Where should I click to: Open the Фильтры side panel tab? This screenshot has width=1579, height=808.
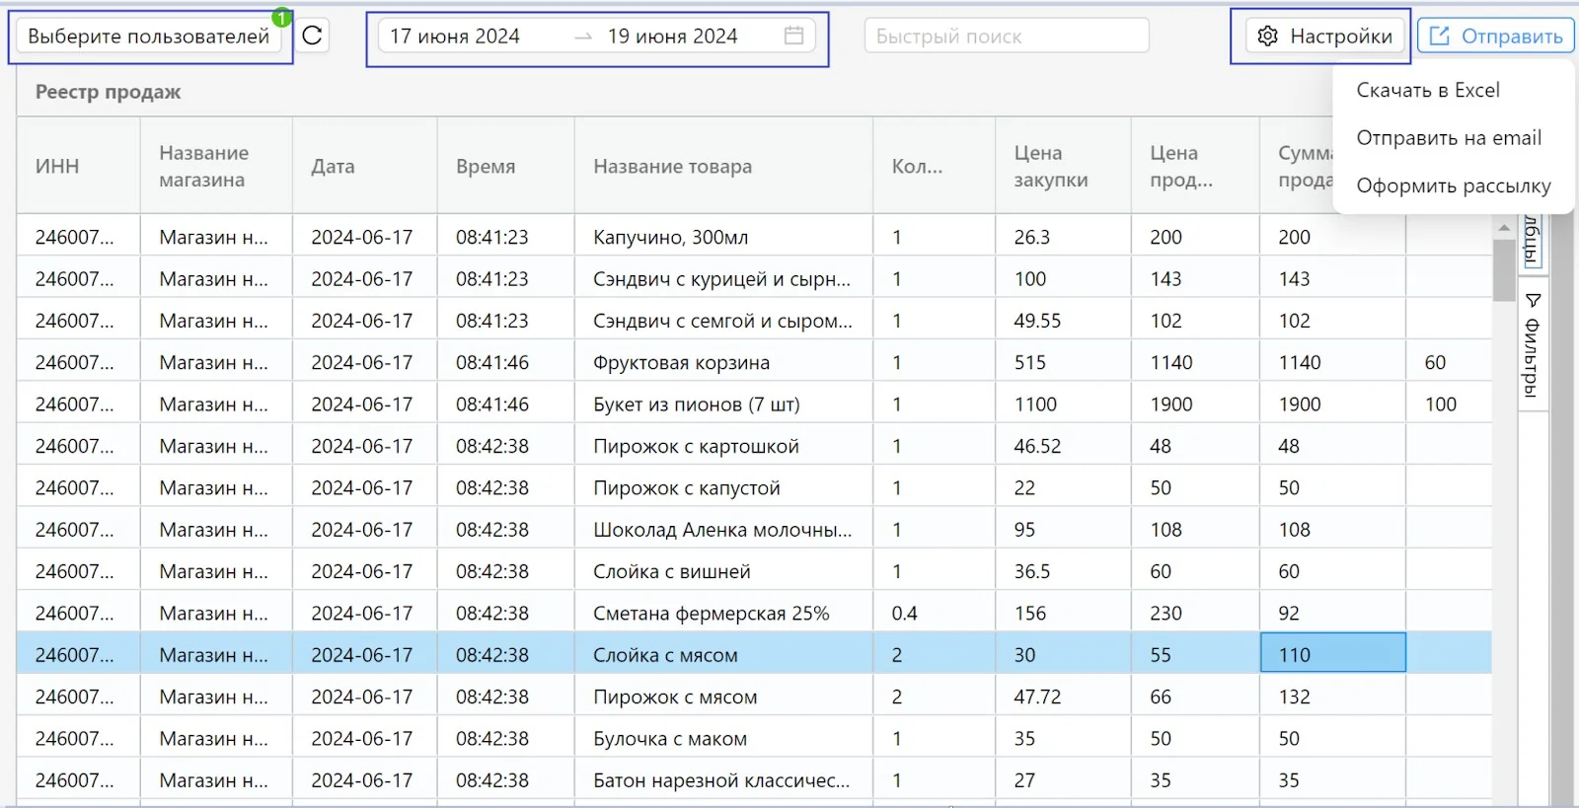click(1532, 345)
